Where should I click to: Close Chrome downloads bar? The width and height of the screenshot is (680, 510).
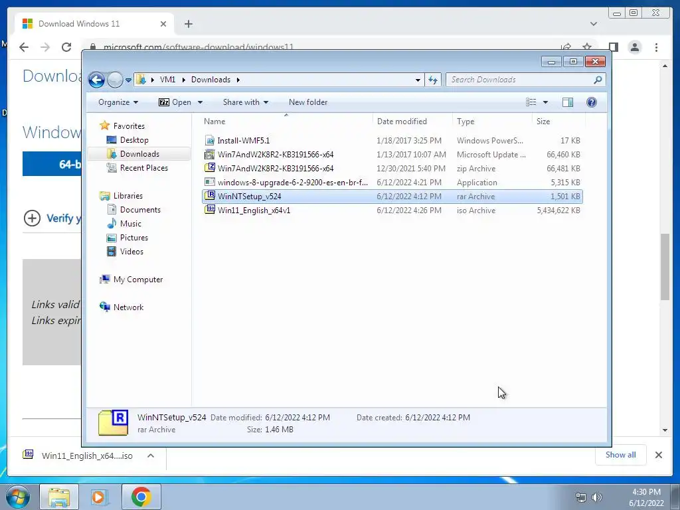pos(658,455)
